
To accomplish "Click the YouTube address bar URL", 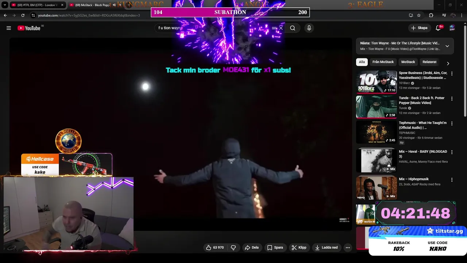I will [x=89, y=15].
